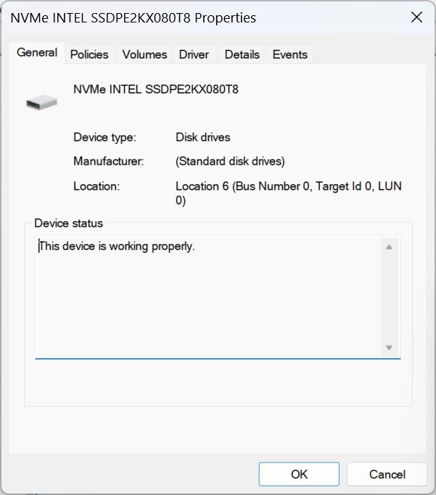Select the General tab
The width and height of the screenshot is (436, 495).
(37, 53)
